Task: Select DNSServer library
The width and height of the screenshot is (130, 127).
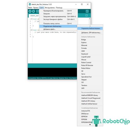Action: click(90, 114)
